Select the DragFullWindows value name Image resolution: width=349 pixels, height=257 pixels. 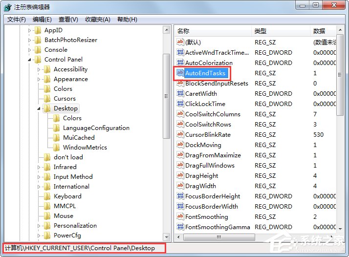click(x=210, y=165)
